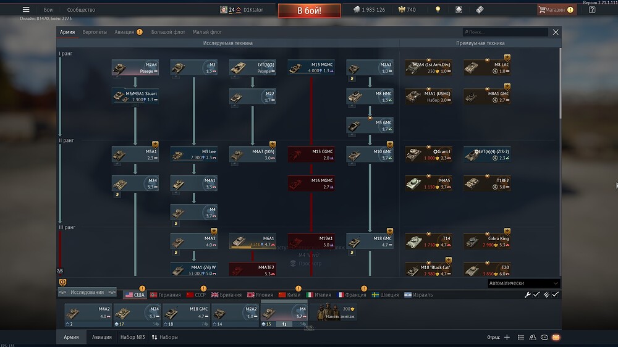This screenshot has height=347, width=618.
Task: Select the СССР nation tab
Action: tap(196, 295)
